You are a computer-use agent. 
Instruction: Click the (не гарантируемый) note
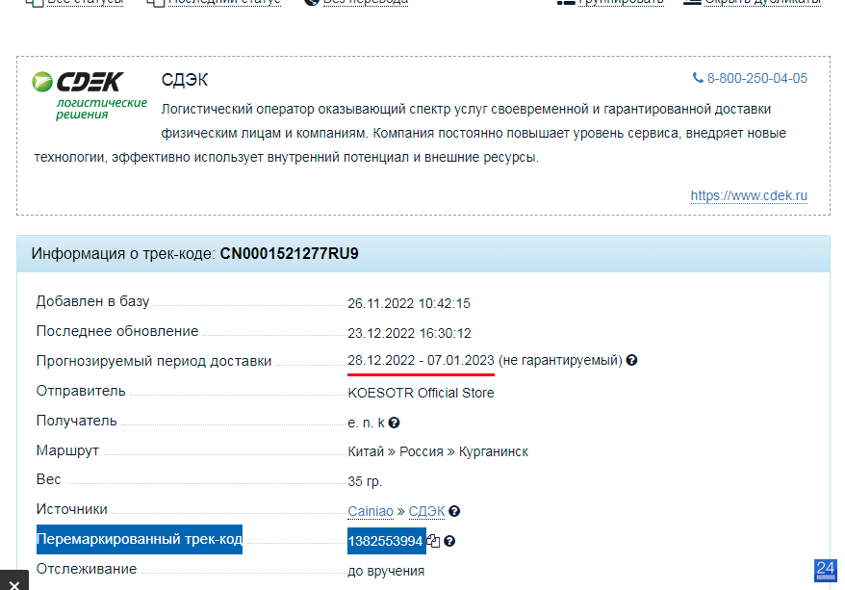pos(560,360)
